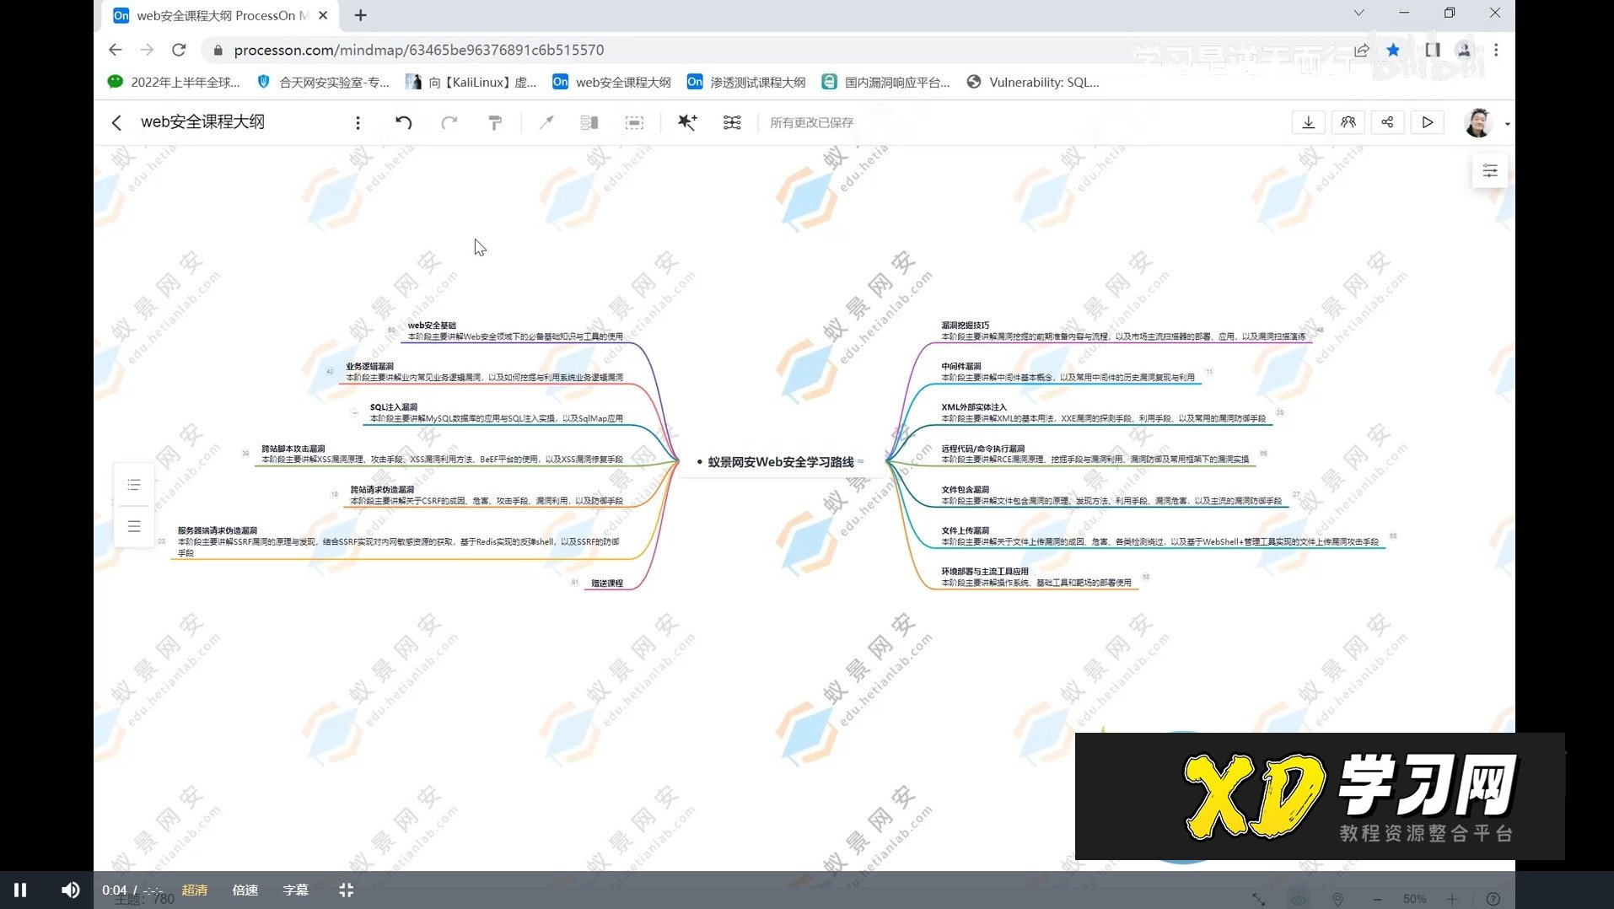Mute the video volume
The image size is (1614, 909).
71,890
